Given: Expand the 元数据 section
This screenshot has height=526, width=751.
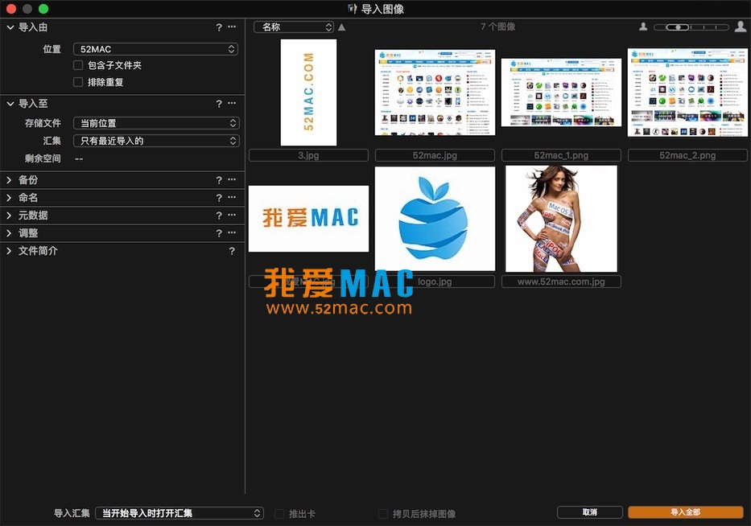Looking at the screenshot, I should [9, 216].
